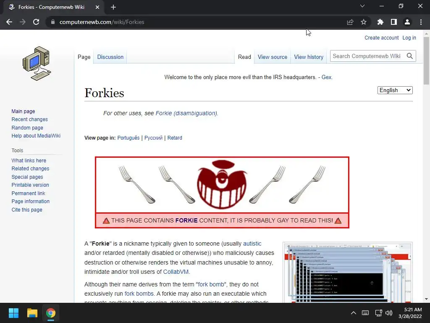430x323 pixels.
Task: Open Cite this page
Action: [27, 210]
